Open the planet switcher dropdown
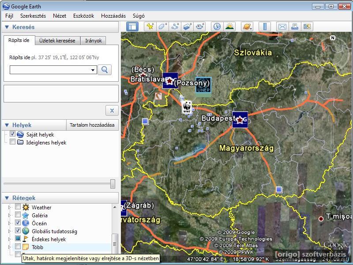The image size is (353, 265). coord(247,26)
